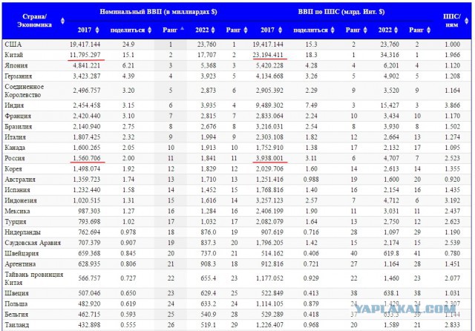The width and height of the screenshot is (475, 331).
Task: Sort by nominal GDP поделиться share arrows
Action: pyautogui.click(x=149, y=30)
